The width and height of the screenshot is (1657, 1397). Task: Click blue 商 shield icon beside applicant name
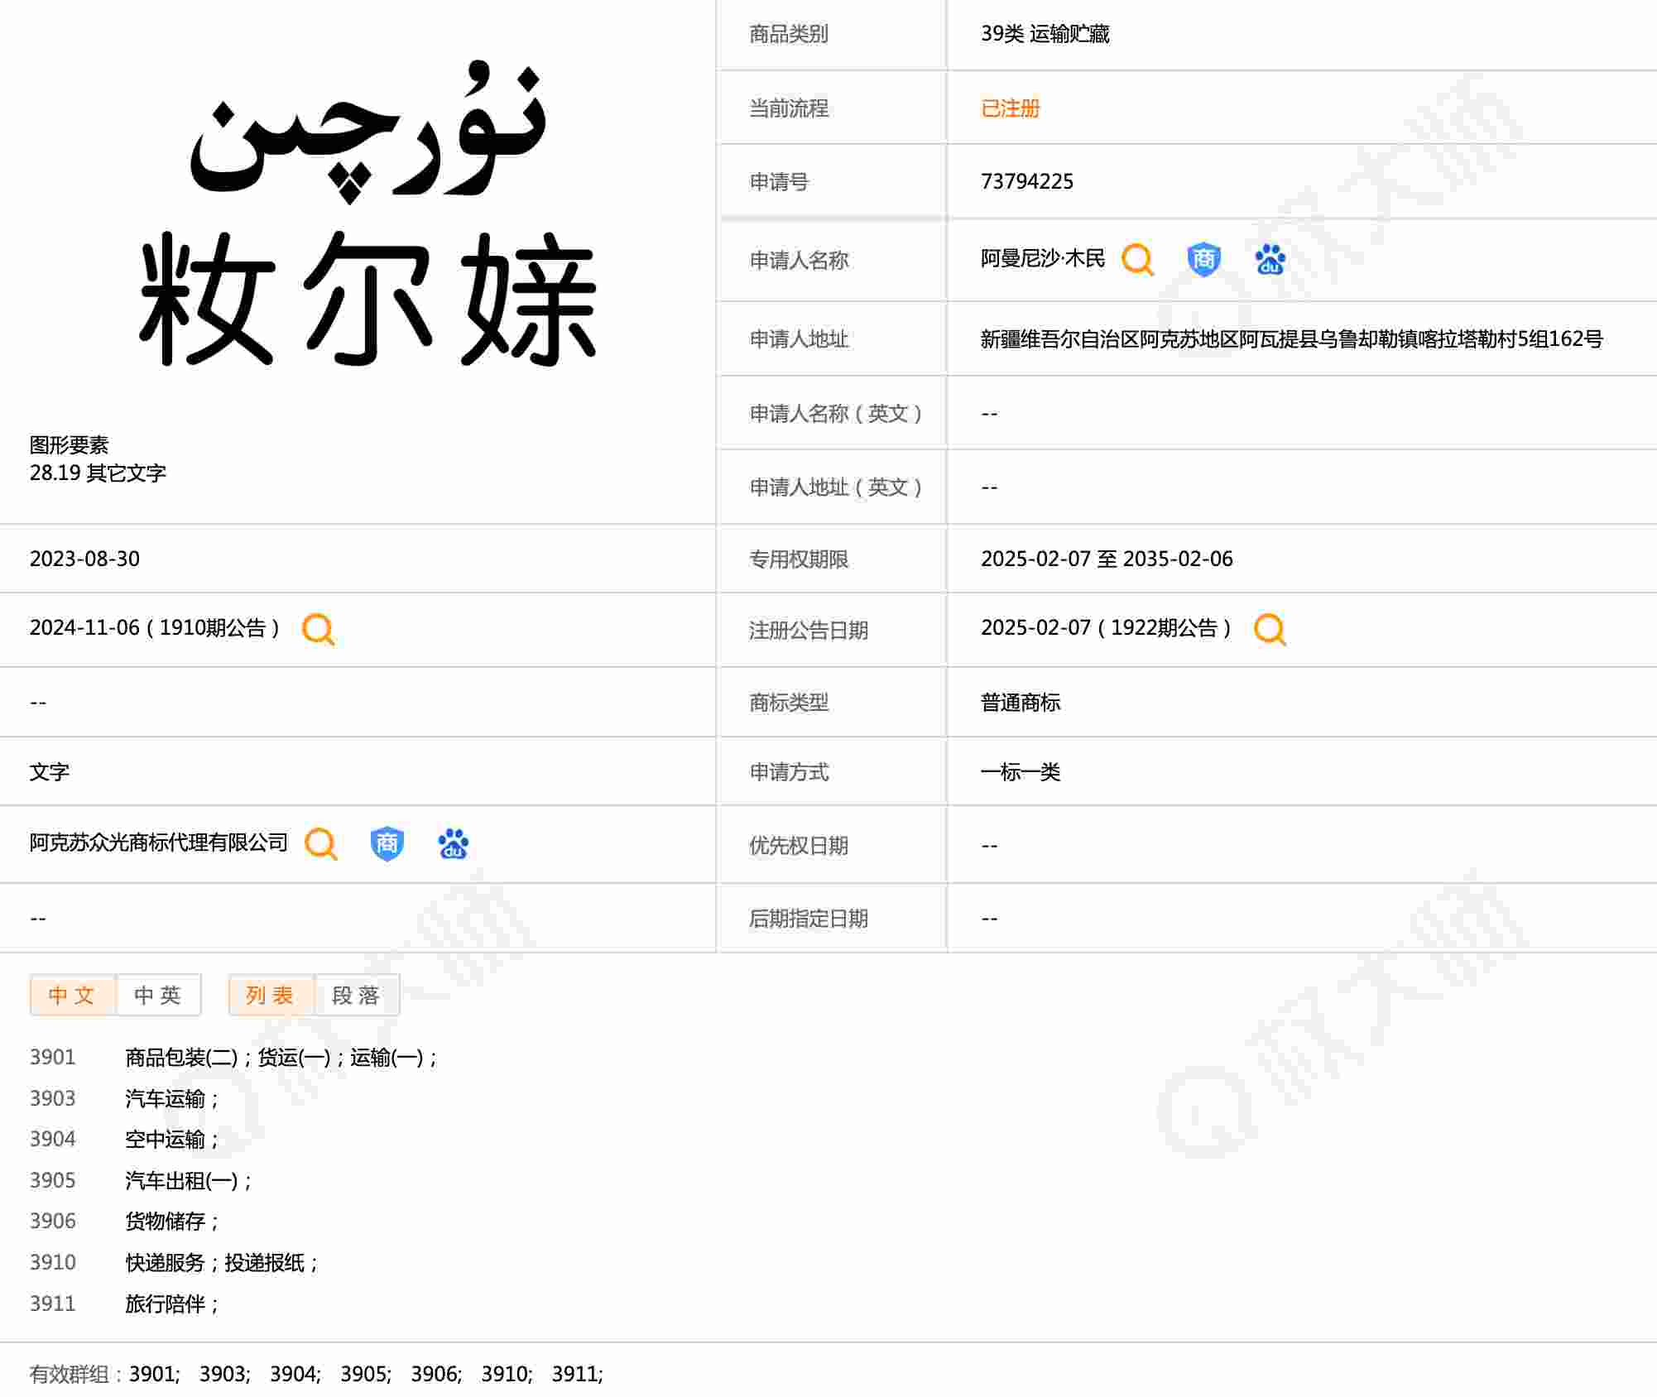(1203, 260)
